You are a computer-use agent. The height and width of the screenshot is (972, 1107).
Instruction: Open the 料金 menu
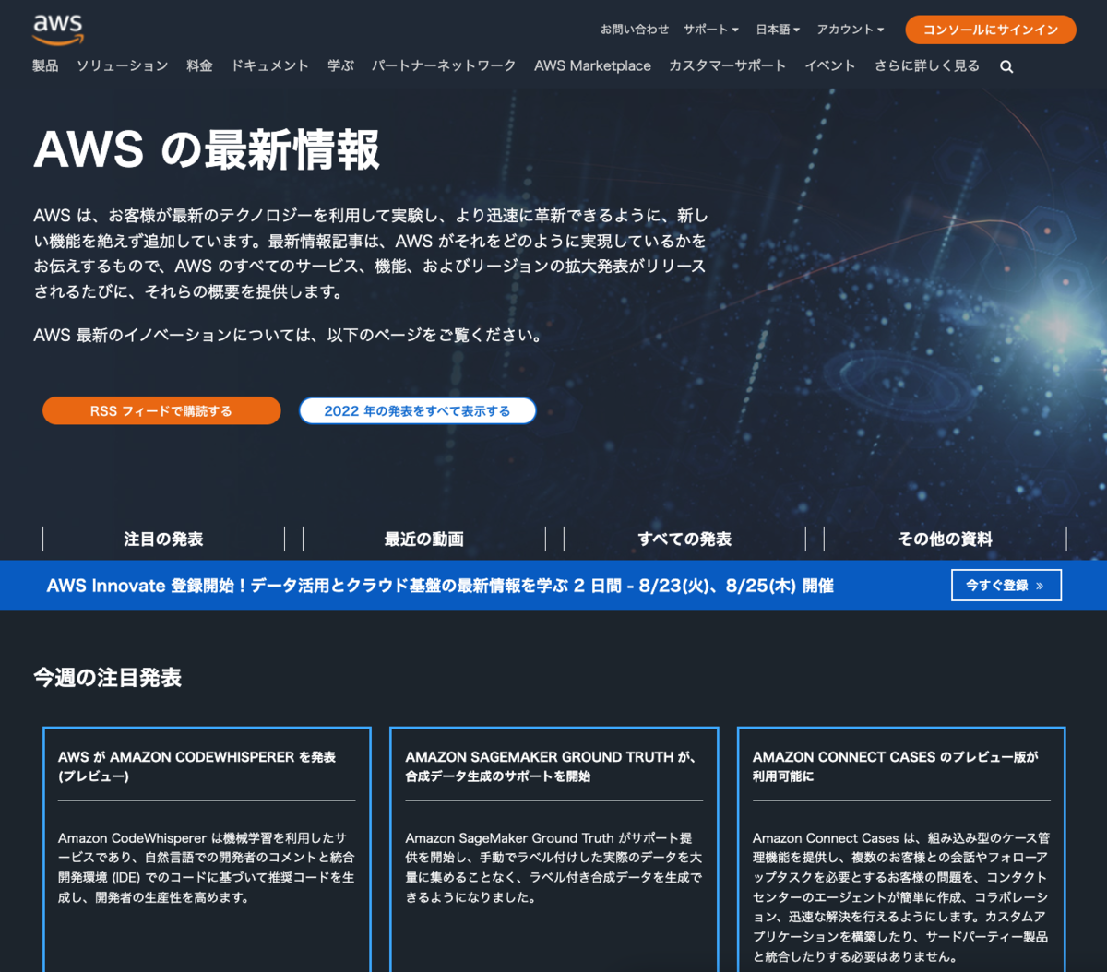(x=199, y=65)
